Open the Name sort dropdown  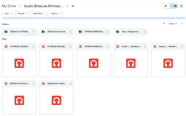(x=173, y=24)
